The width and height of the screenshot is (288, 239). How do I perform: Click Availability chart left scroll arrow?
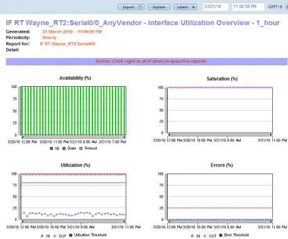pyautogui.click(x=23, y=137)
